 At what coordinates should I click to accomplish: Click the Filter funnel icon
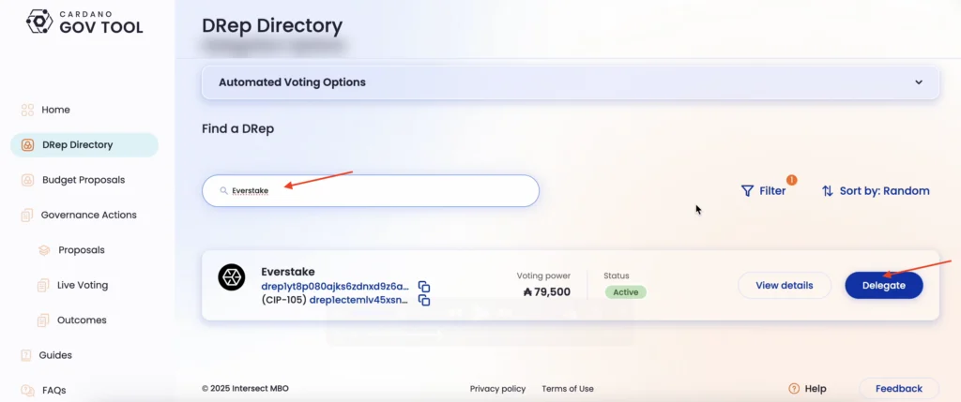[x=747, y=191]
